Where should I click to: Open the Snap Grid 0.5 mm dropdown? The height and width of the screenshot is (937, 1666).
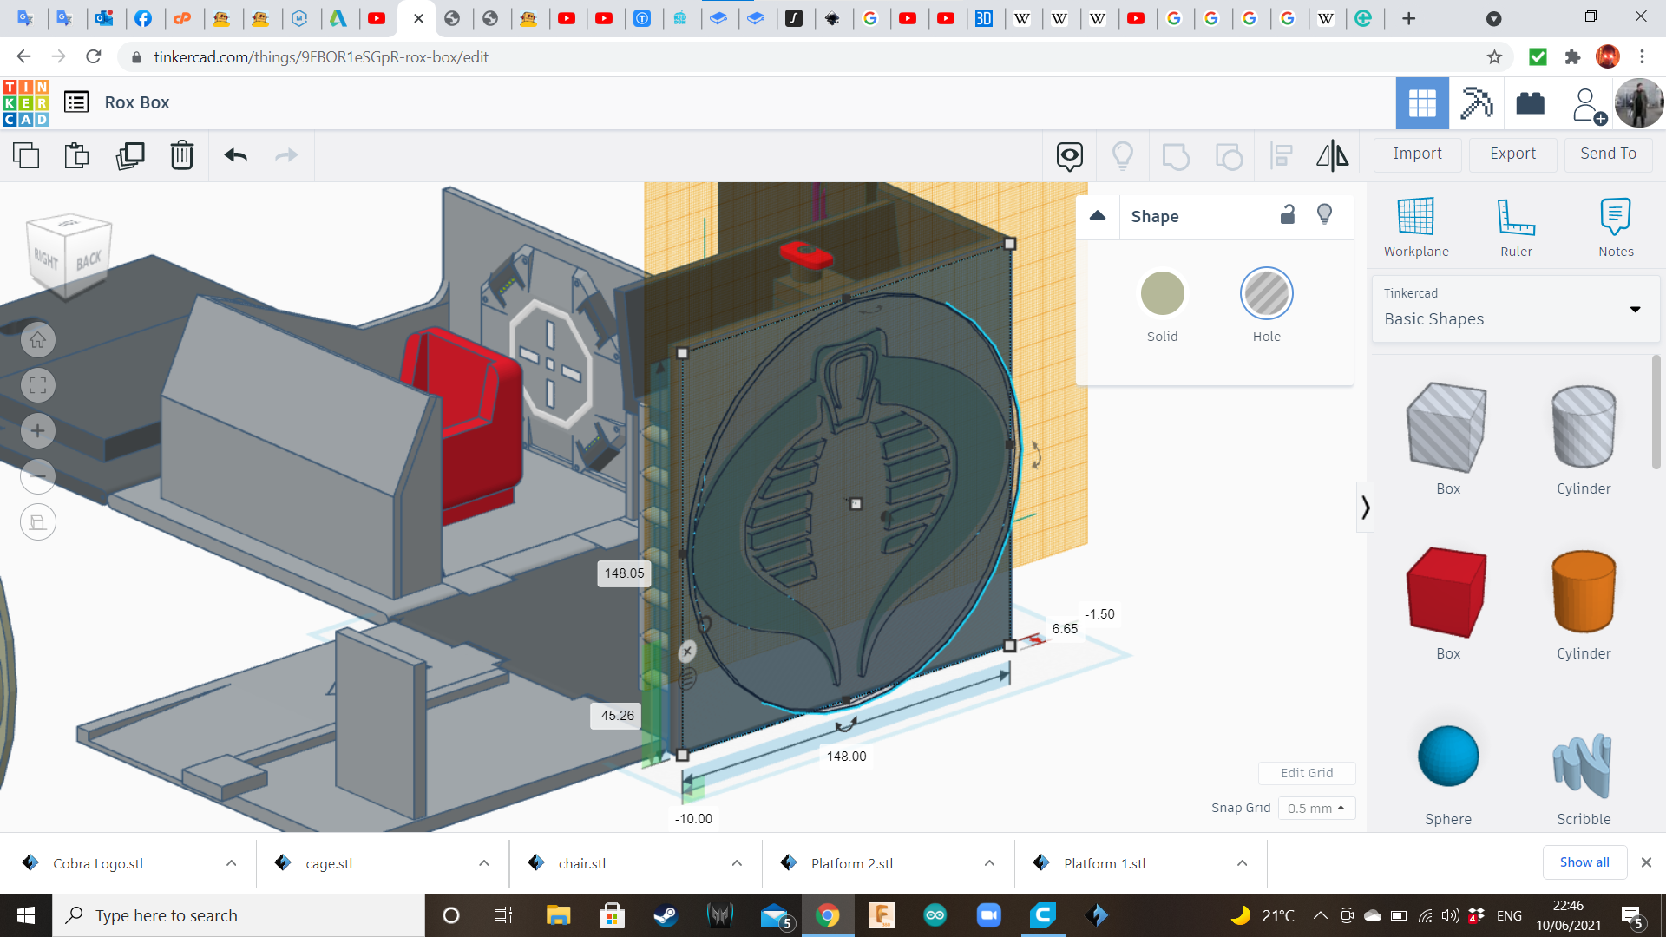[1315, 808]
